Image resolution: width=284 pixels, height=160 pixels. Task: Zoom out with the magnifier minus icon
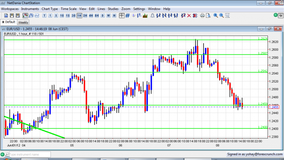[221, 16]
